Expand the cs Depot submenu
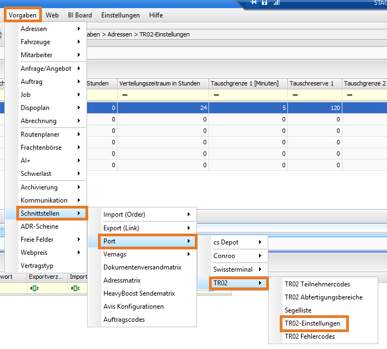Screen dimensions: 387x349 [x=238, y=242]
